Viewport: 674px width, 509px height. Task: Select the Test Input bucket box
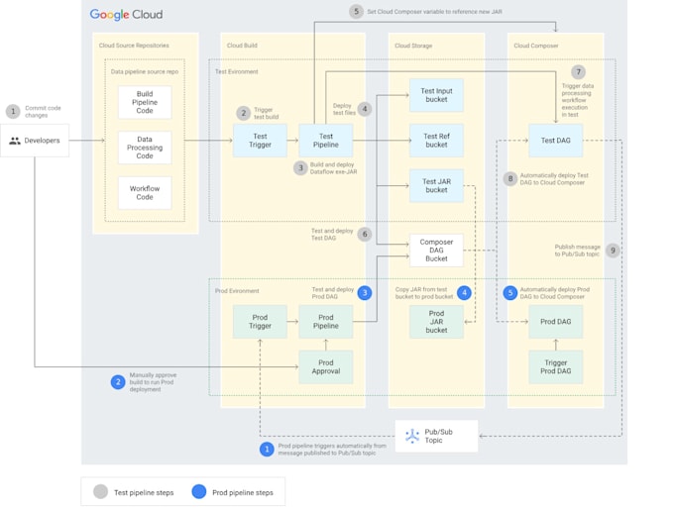436,95
